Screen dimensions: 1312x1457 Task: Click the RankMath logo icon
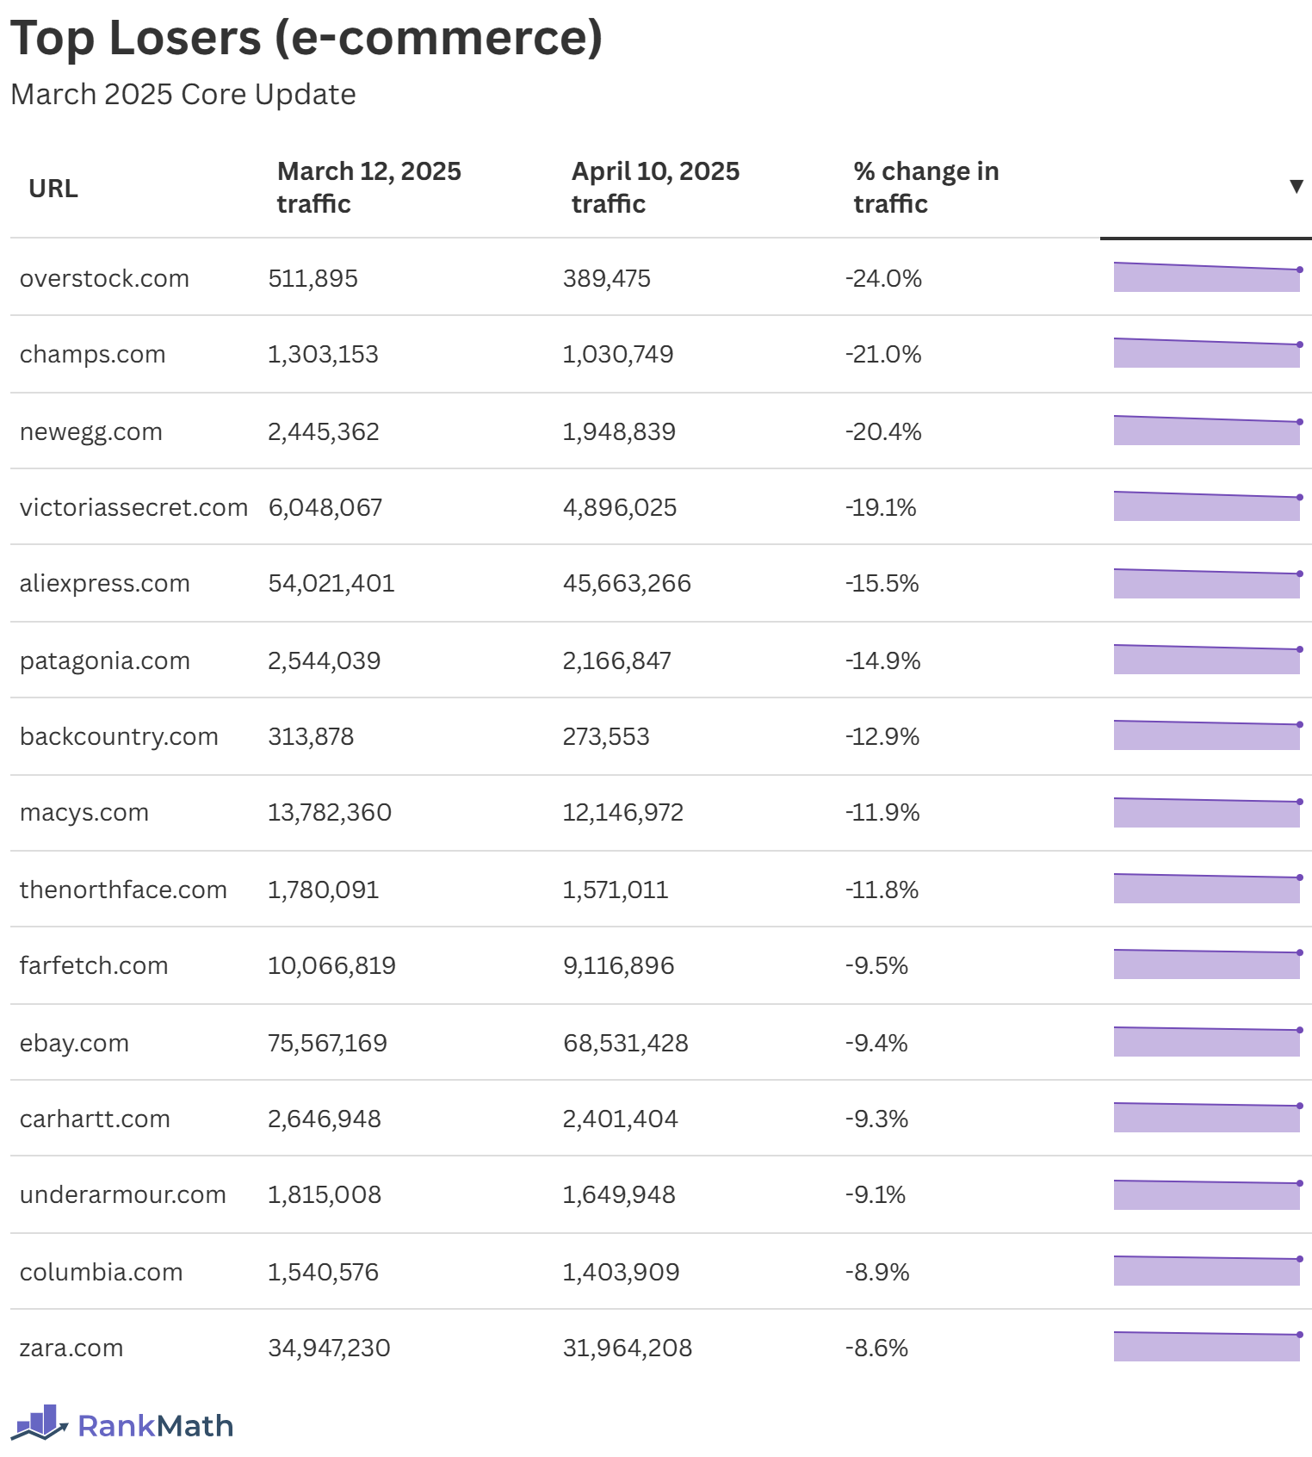click(x=40, y=1423)
